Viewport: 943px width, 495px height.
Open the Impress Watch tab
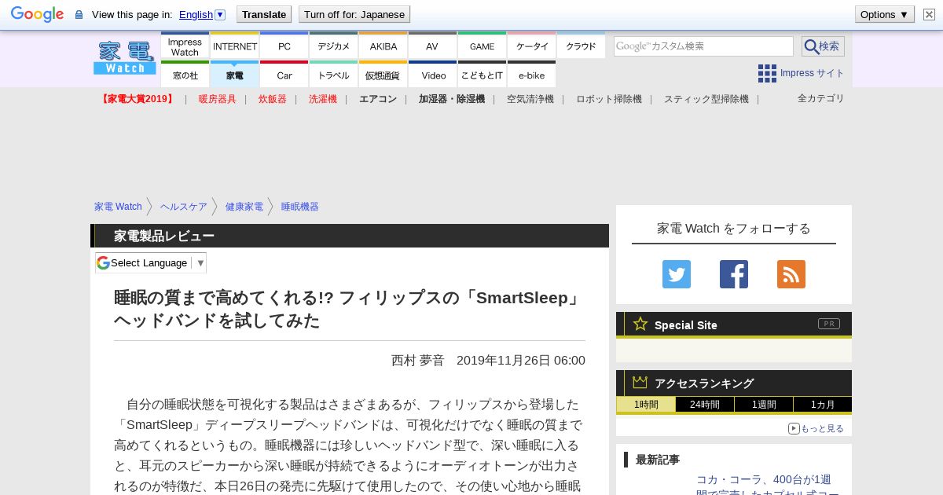click(185, 46)
